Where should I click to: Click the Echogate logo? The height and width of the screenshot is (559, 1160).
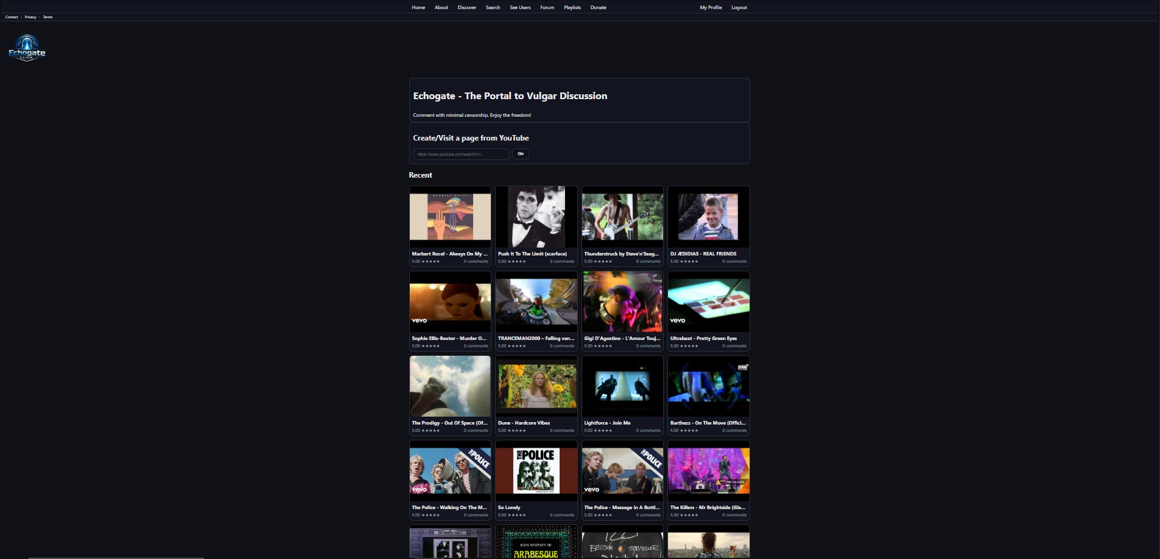26,48
